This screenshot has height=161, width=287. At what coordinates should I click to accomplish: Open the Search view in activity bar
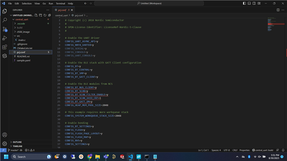click(4, 20)
